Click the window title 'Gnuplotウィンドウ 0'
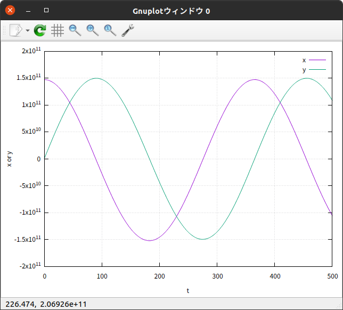343x310 pixels. pos(171,11)
